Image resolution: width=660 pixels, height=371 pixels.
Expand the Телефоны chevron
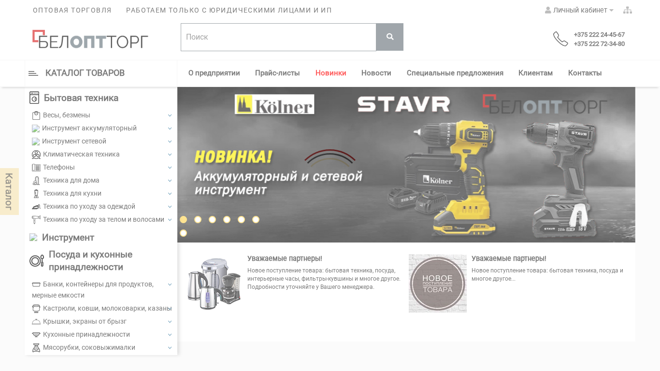tap(170, 168)
